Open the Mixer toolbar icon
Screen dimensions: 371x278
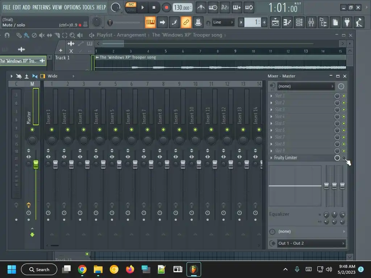[311, 22]
